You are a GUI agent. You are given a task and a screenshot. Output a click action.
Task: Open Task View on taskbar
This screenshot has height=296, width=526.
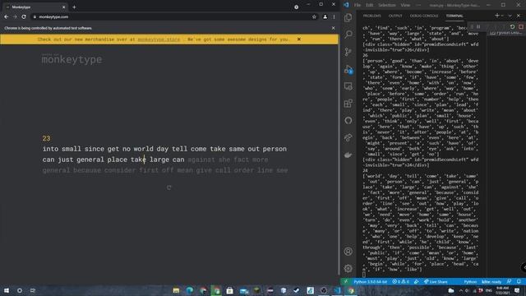33,290
